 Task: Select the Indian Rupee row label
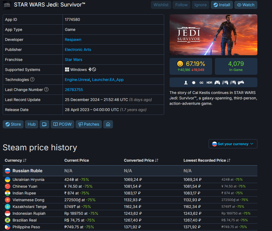(24, 193)
